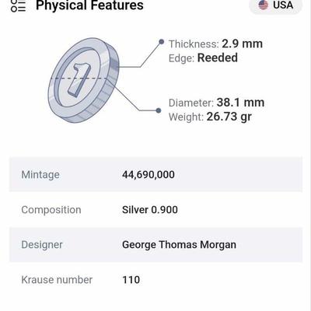
Task: Click the Krause number label
Action: 57,280
